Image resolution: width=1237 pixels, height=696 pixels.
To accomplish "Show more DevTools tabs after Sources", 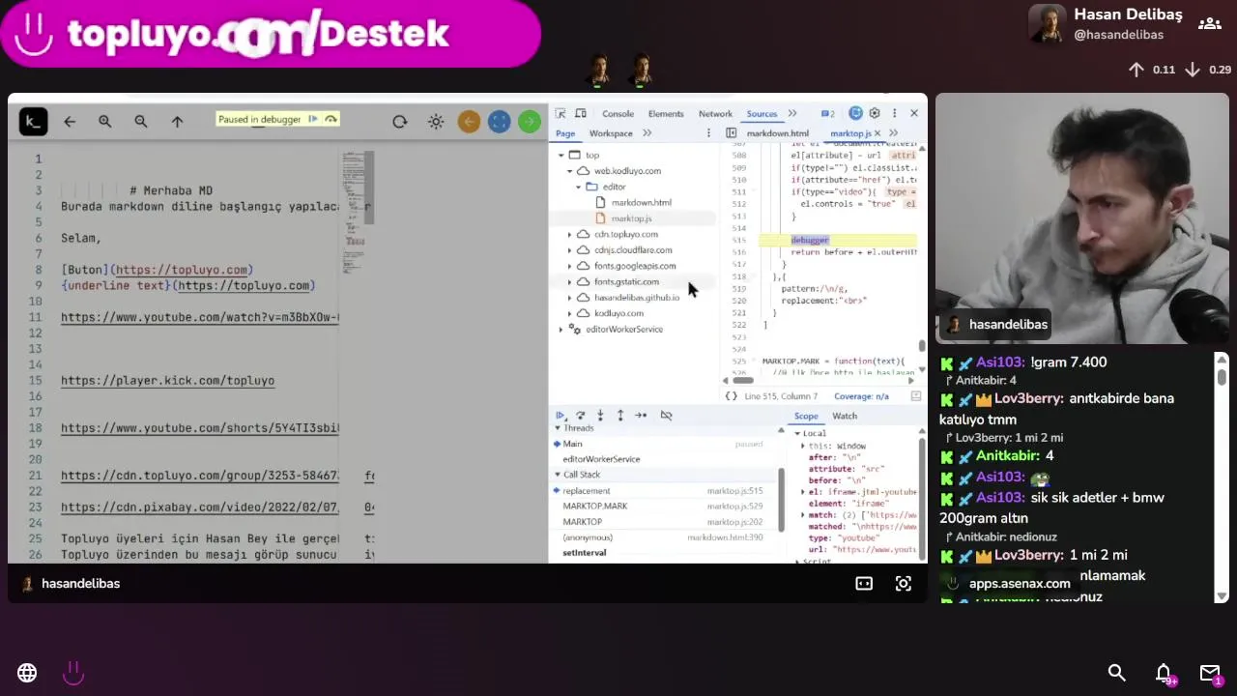I will pyautogui.click(x=792, y=114).
